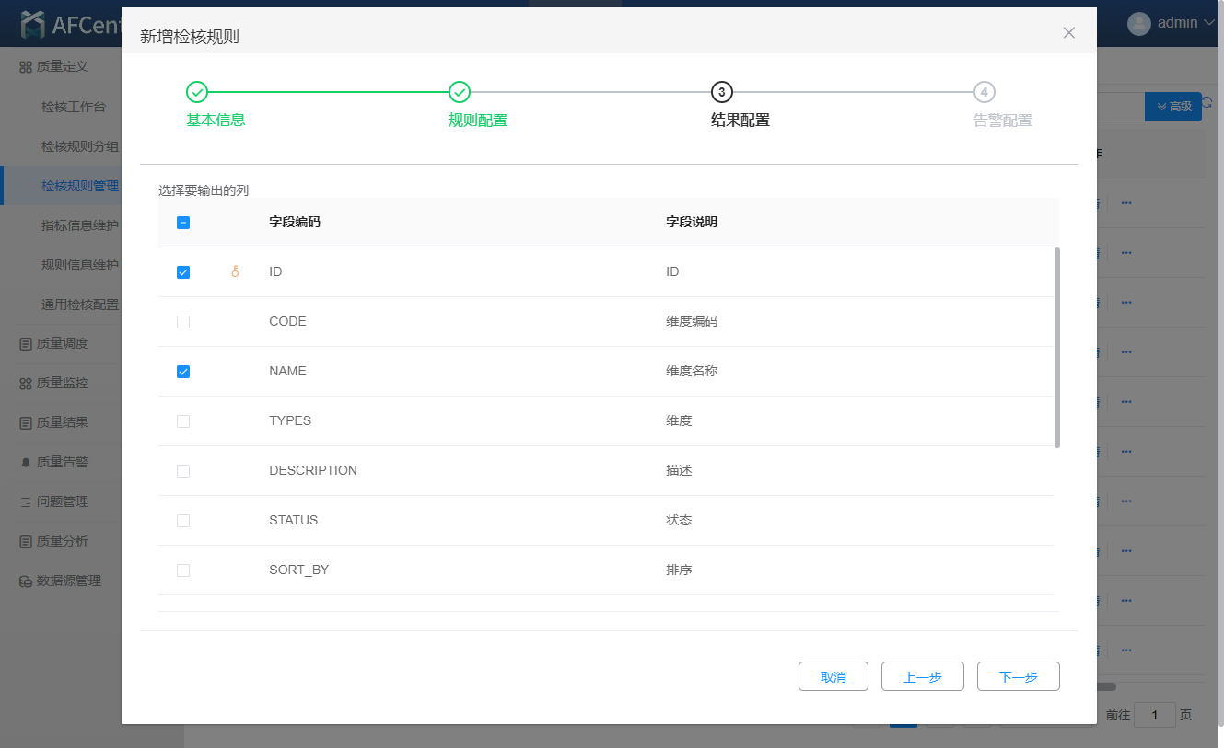
Task: Click the 质量监控 grid icon
Action: (x=26, y=384)
